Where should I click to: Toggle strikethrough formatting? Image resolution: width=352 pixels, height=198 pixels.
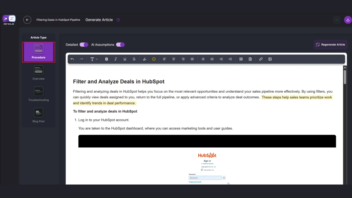(134, 59)
